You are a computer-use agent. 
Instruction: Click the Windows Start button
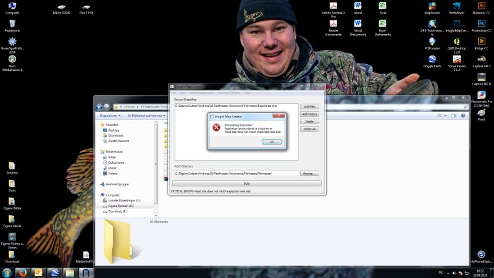6,272
